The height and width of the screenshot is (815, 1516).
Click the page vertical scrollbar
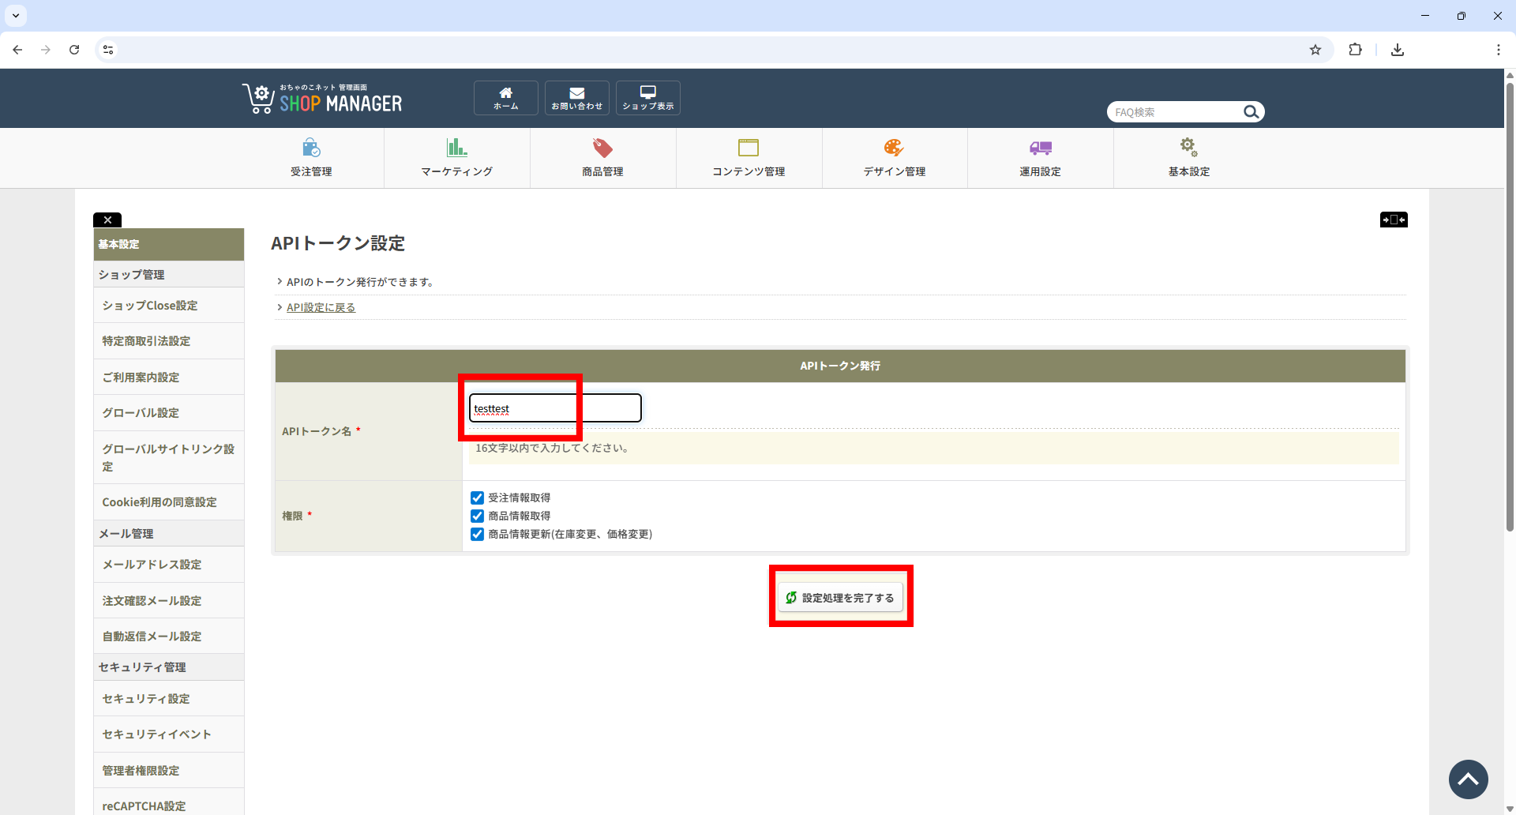click(x=1510, y=316)
